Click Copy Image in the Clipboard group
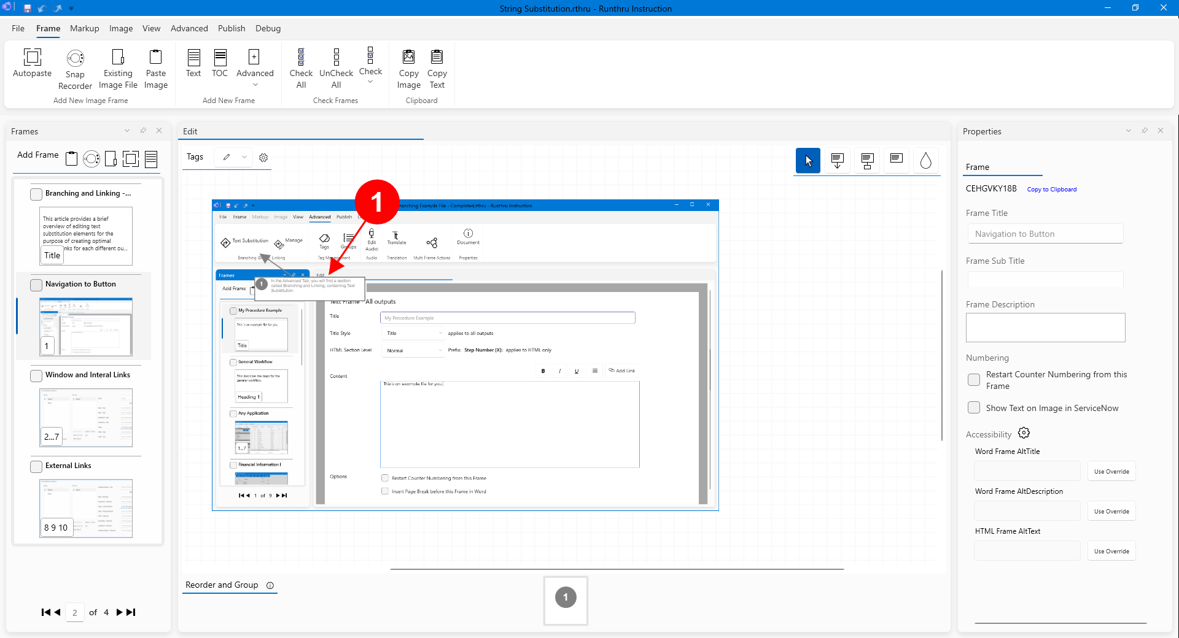Screen dimensions: 1179x638 click(x=408, y=58)
